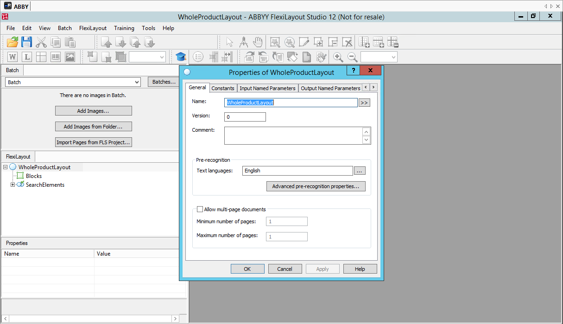This screenshot has height=324, width=563.
Task: Click the pencil draw-block tool icon
Action: tap(304, 43)
